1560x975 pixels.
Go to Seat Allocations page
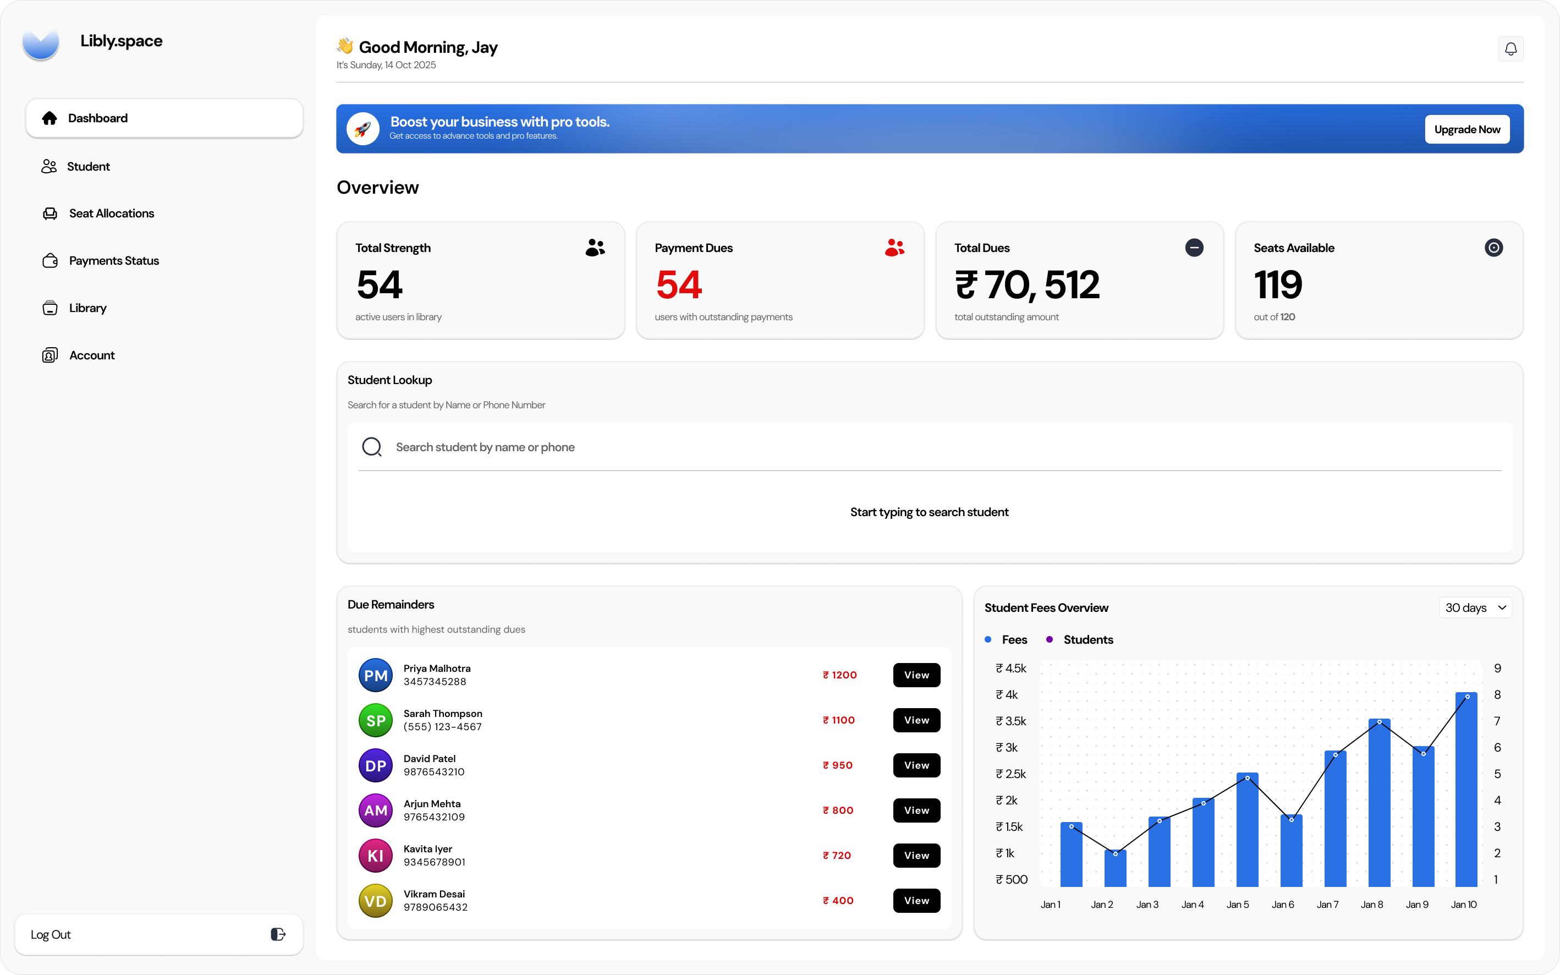pos(111,213)
